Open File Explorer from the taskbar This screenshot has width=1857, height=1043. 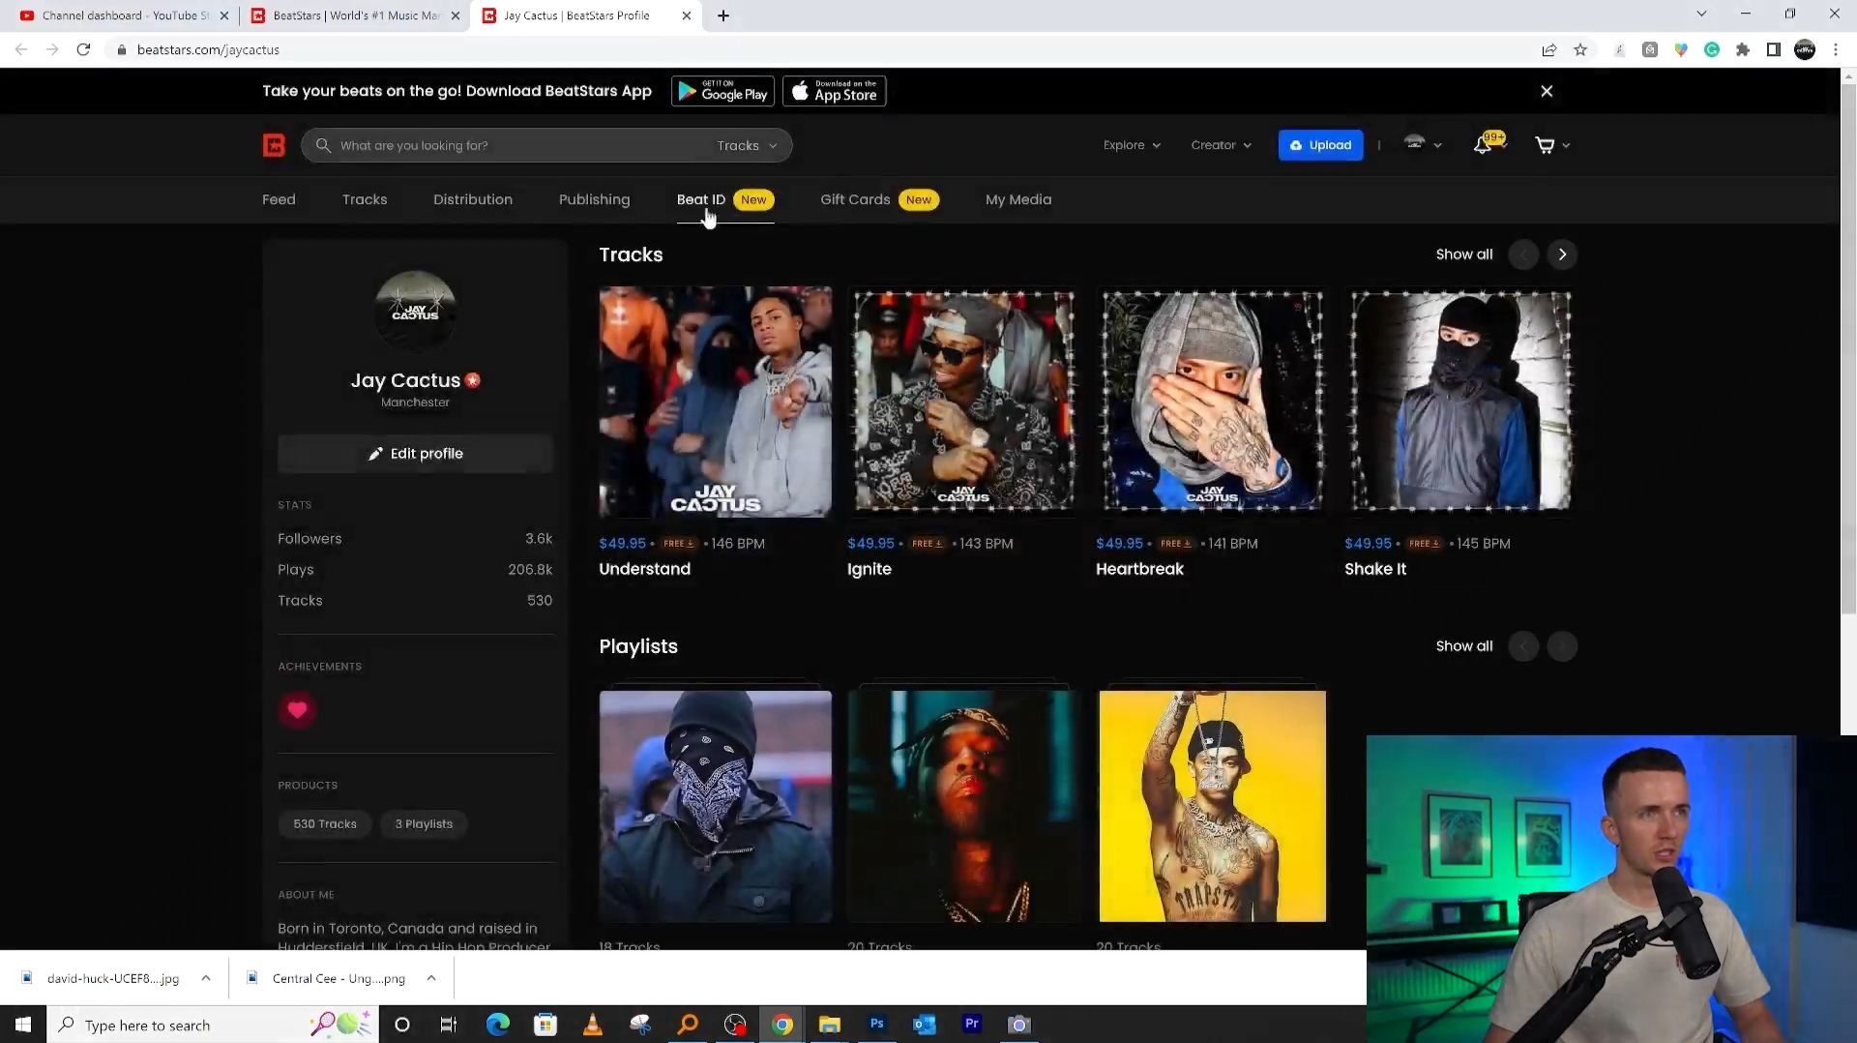[830, 1025]
